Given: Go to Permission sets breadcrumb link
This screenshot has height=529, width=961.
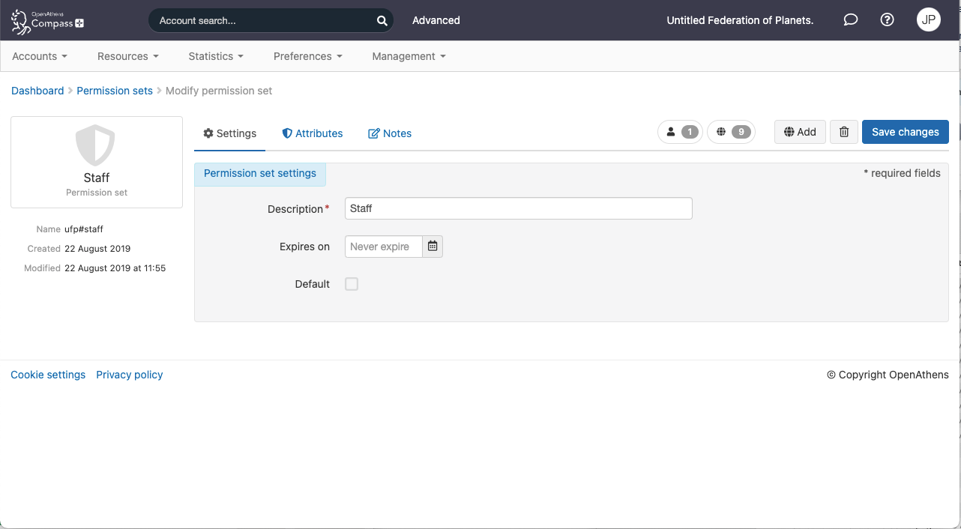Looking at the screenshot, I should pyautogui.click(x=115, y=91).
